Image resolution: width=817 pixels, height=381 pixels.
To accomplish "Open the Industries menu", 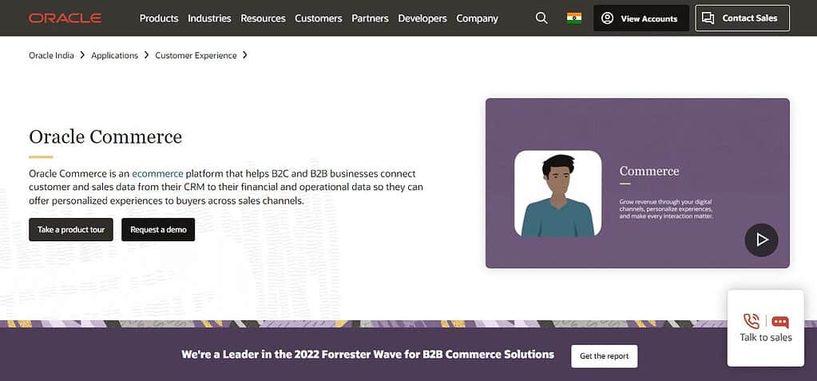I will coord(209,18).
